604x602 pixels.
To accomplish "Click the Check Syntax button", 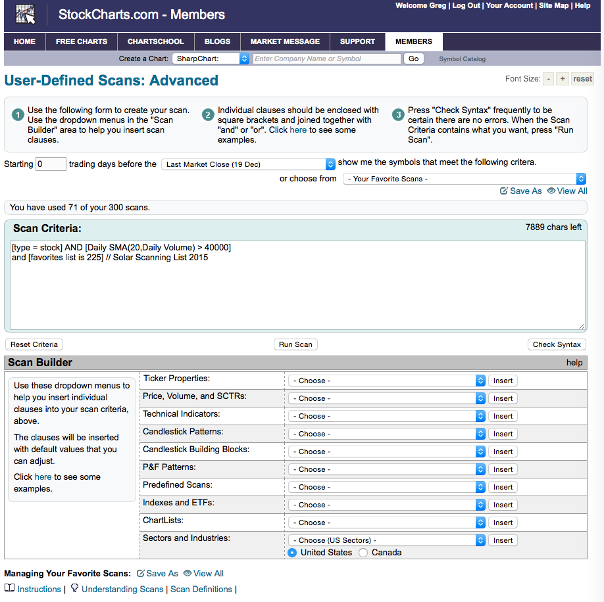I will coord(557,344).
